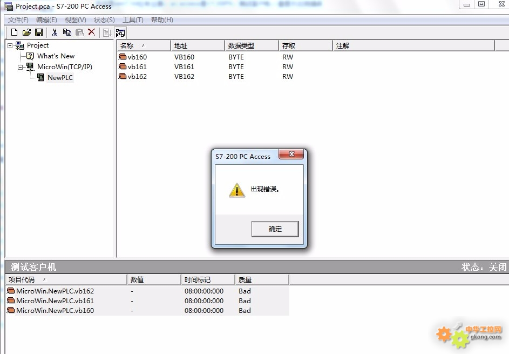Sort by 数据类型 column header
The width and height of the screenshot is (509, 354).
click(x=252, y=46)
